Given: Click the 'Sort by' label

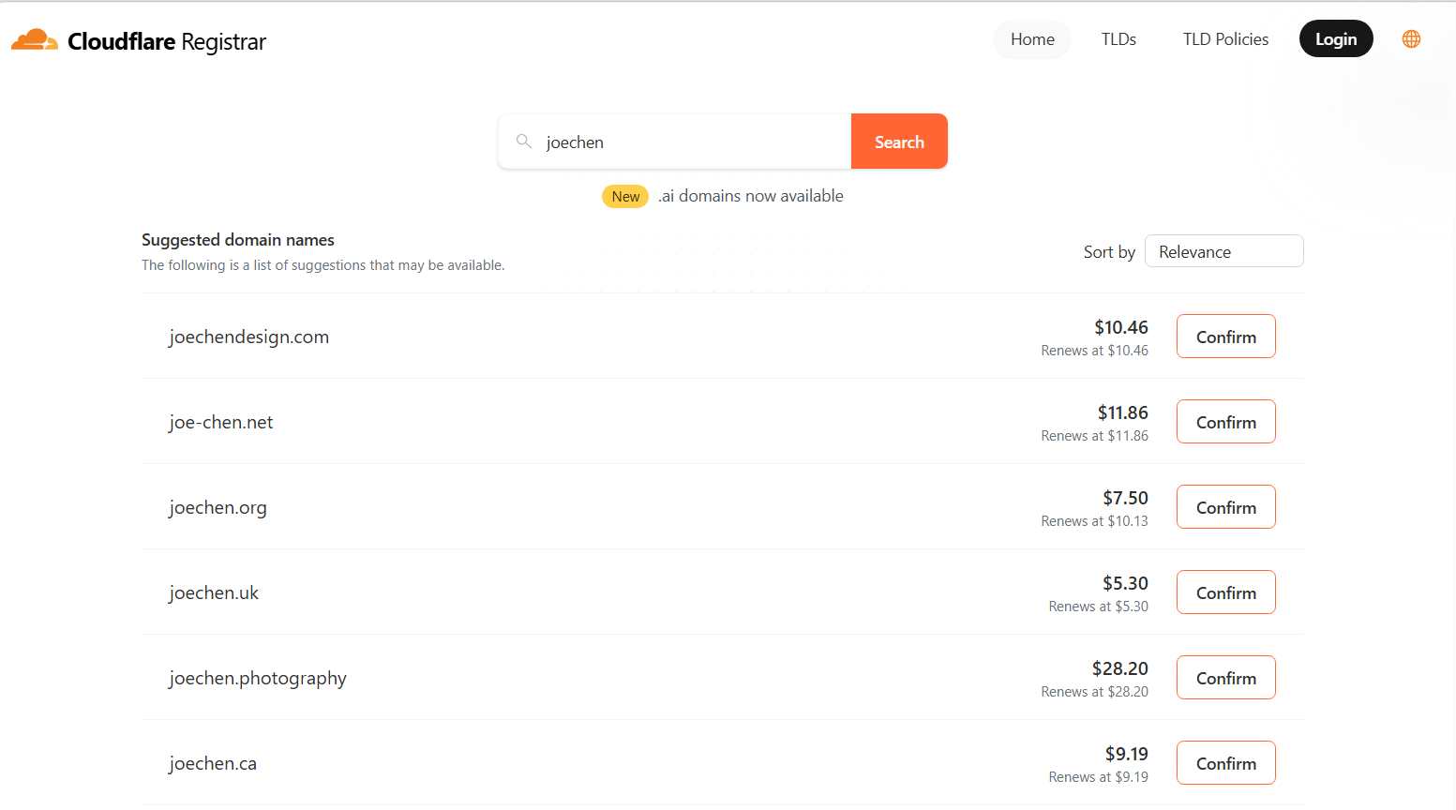Looking at the screenshot, I should tap(1109, 252).
